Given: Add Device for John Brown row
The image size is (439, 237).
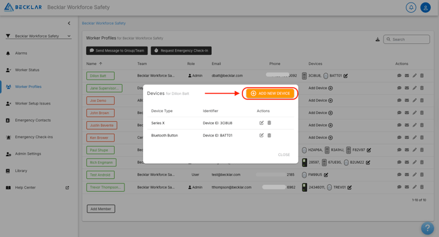Looking at the screenshot, I should click(320, 113).
